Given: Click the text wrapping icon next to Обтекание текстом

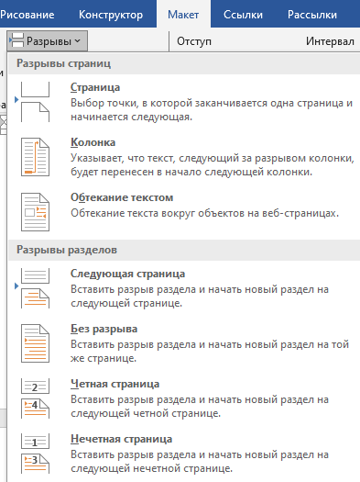Looking at the screenshot, I should point(35,212).
